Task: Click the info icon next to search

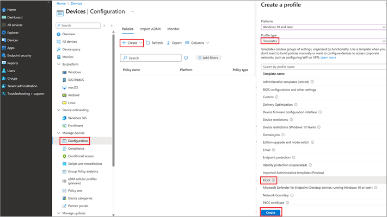Action: click(x=186, y=58)
